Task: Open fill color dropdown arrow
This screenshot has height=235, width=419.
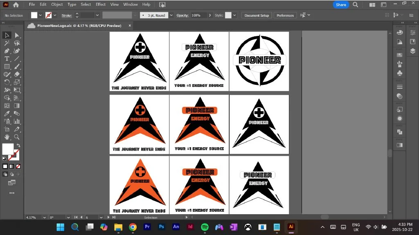Action: 41,15
